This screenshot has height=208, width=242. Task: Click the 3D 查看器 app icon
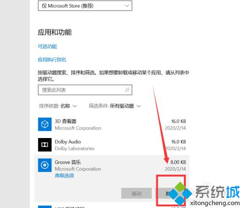45,124
